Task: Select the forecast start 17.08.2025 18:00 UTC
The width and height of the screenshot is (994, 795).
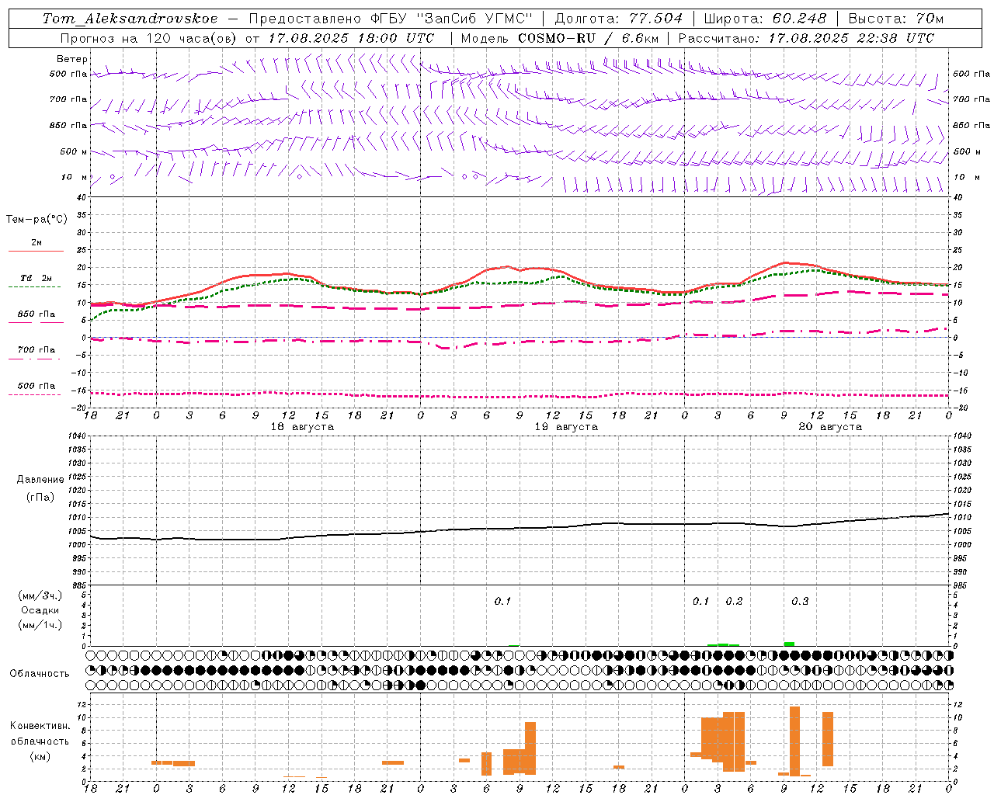Action: (351, 38)
